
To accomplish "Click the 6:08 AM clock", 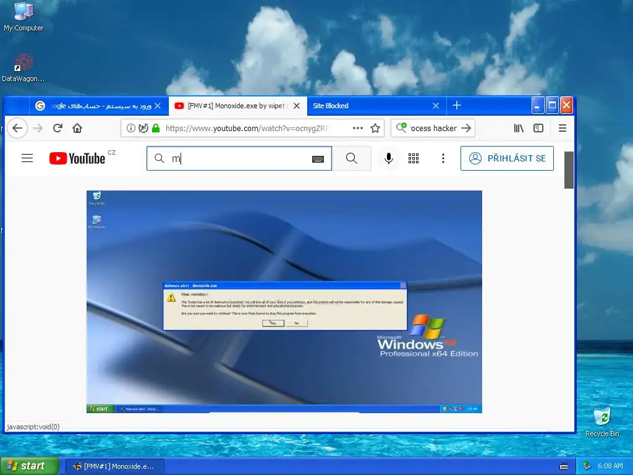I will pyautogui.click(x=610, y=466).
